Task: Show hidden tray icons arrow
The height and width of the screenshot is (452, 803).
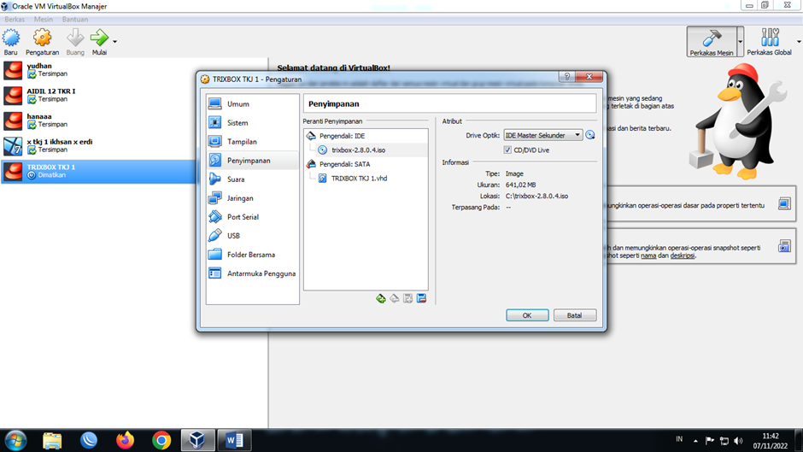Action: [695, 441]
